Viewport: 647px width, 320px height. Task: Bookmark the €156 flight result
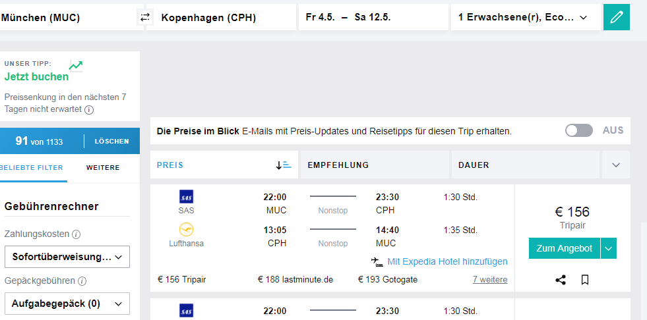pyautogui.click(x=584, y=280)
